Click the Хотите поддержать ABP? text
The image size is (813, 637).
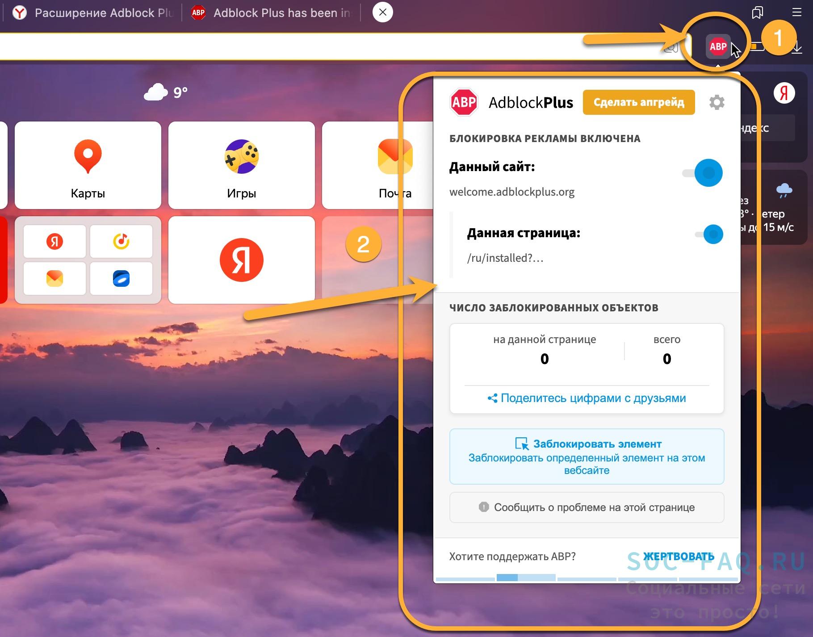pyautogui.click(x=512, y=557)
